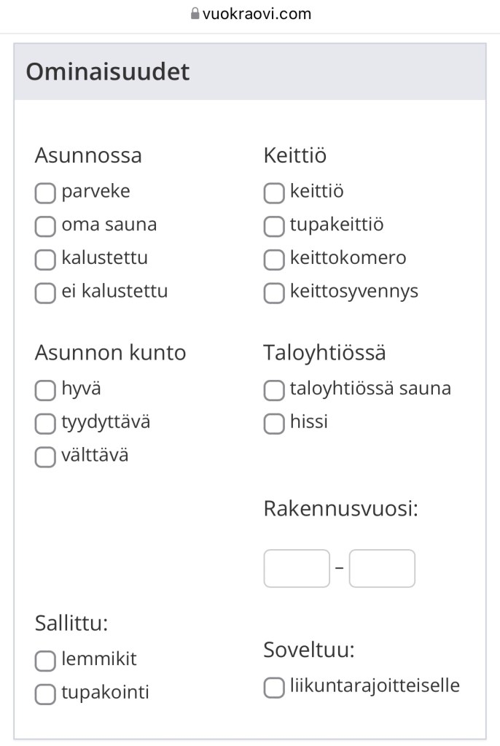Click the Rakennusvuosi start year field
Screen dimensions: 500x746
point(297,569)
